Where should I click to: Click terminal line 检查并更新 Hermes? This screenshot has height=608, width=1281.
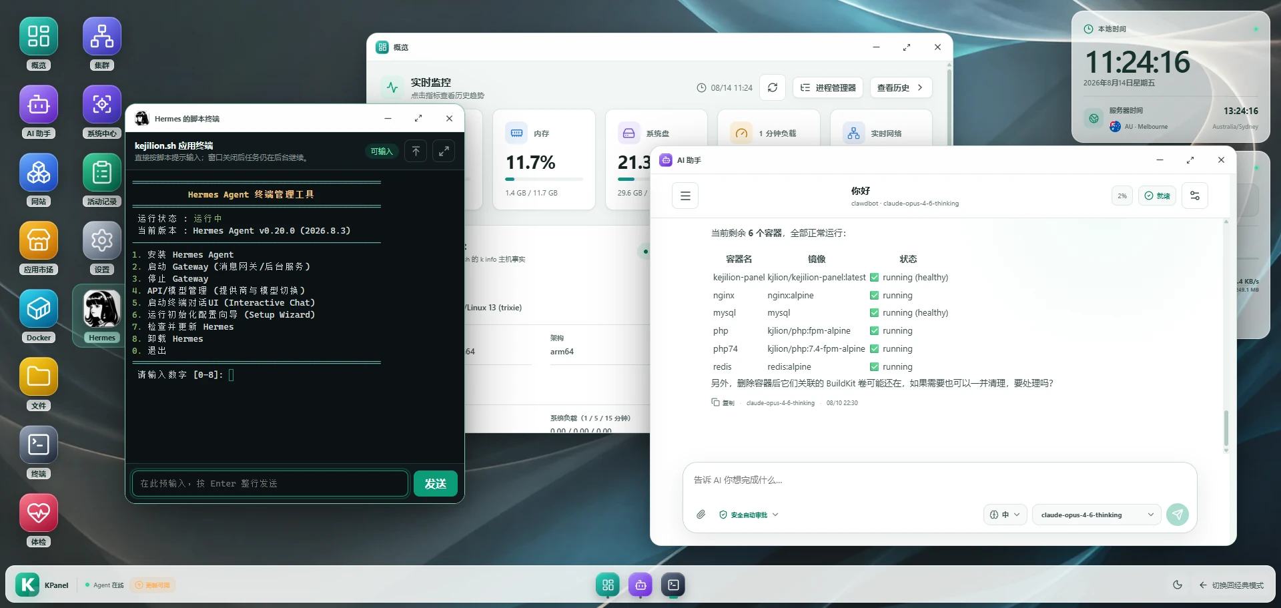[183, 327]
